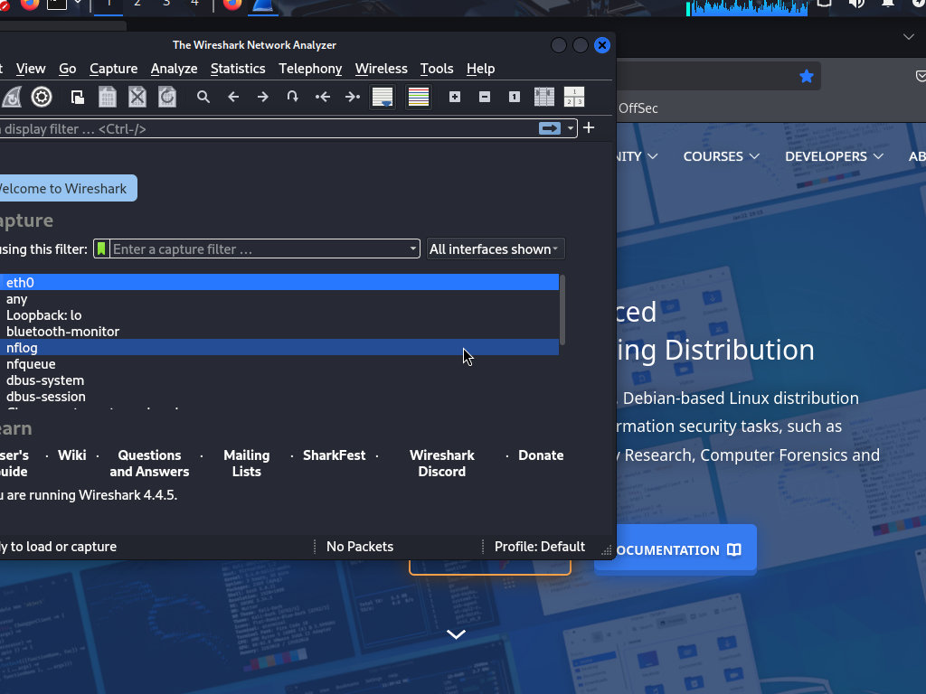
Task: Select the nflog interface
Action: tap(279, 348)
